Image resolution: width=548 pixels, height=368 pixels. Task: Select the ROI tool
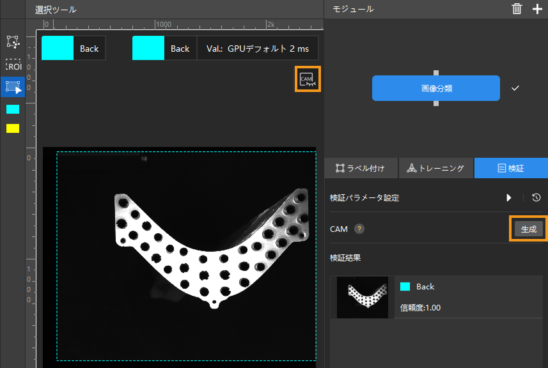coord(13,65)
